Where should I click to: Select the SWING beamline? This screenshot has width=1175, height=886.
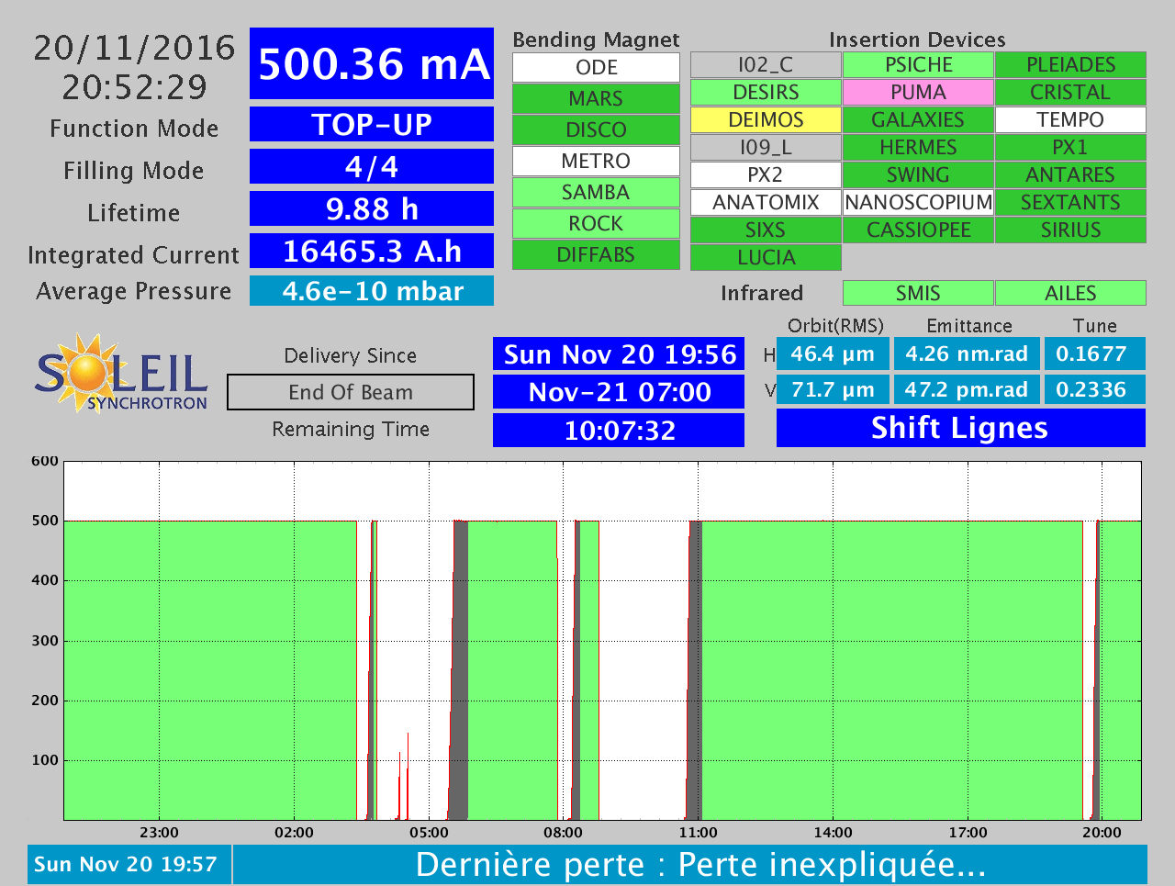(x=918, y=174)
